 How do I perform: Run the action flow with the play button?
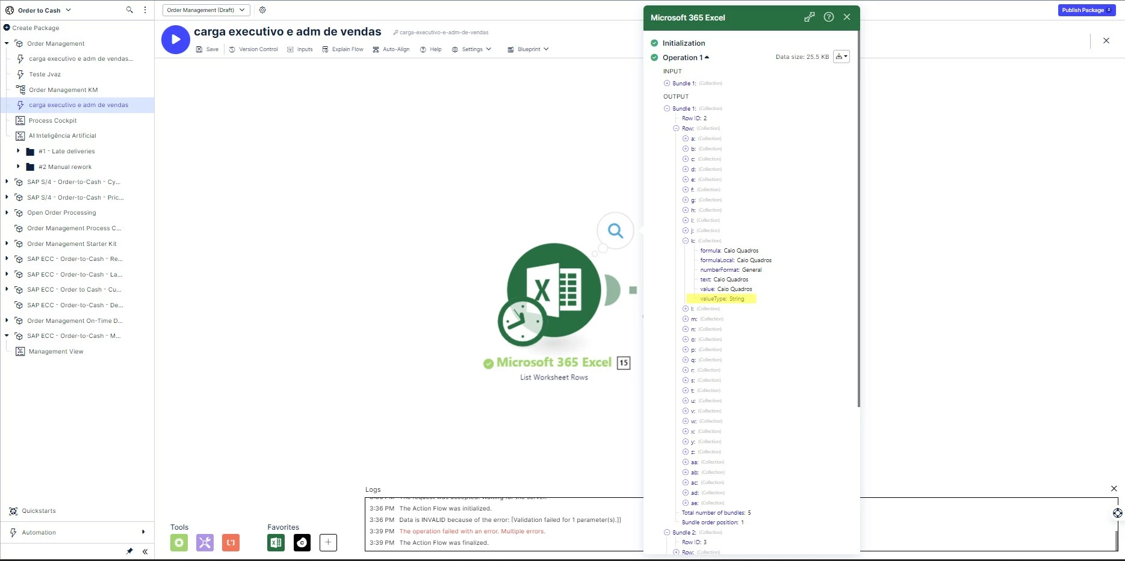176,40
